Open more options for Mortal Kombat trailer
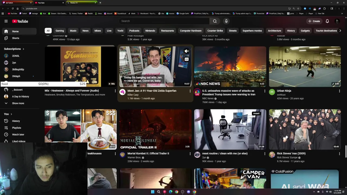The height and width of the screenshot is (195, 347). coord(190,154)
